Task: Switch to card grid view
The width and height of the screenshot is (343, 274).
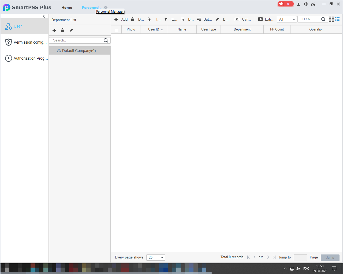Action: pyautogui.click(x=331, y=19)
